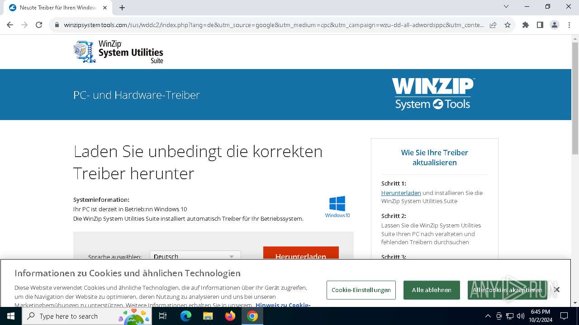Image resolution: width=579 pixels, height=325 pixels.
Task: Toggle the Chrome side panel
Action: click(x=540, y=25)
